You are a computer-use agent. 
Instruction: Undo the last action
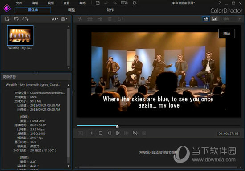pyautogui.click(x=106, y=3)
